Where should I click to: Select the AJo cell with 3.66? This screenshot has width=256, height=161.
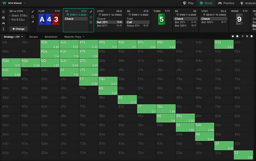point(11,72)
